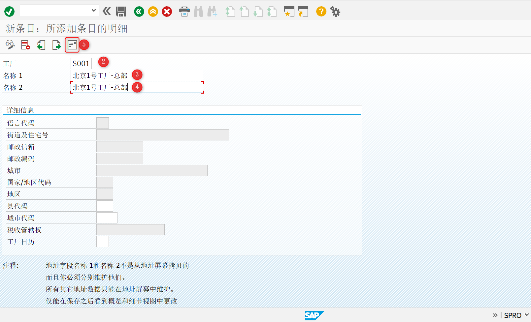Create a shortcut with the star icon
531x322 pixels.
289,11
